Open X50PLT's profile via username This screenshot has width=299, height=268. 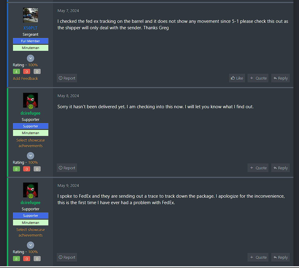coord(31,28)
